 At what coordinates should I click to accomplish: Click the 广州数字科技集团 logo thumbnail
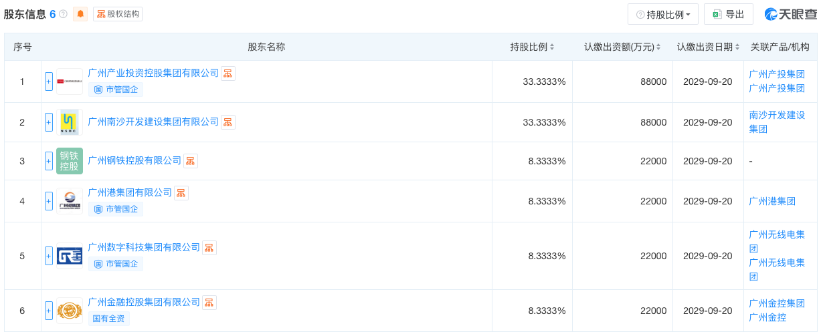[x=70, y=256]
